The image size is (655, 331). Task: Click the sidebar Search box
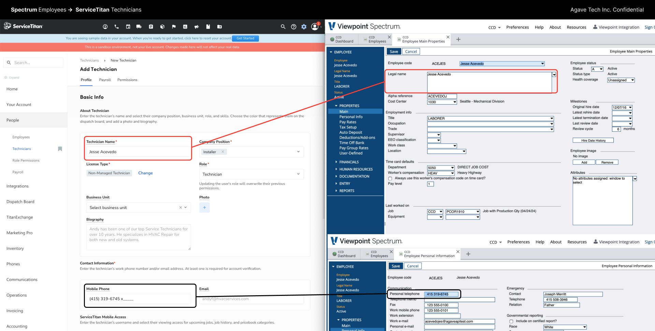[33, 63]
